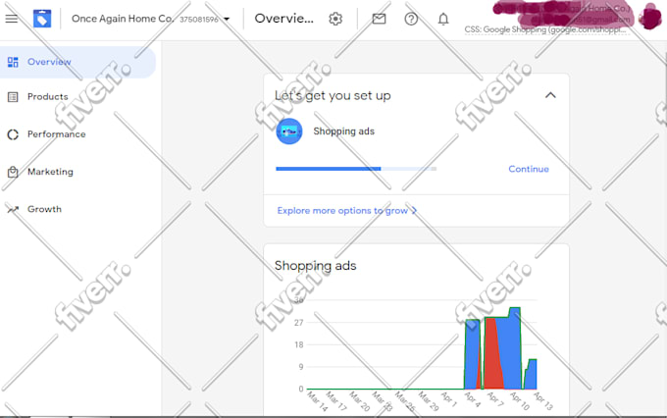Viewport: 667px width, 418px height.
Task: Open Marketing in the sidebar
Action: tap(50, 172)
